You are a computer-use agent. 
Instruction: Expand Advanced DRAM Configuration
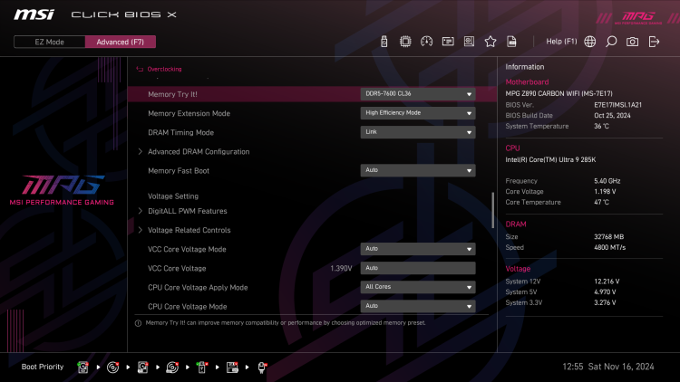(199, 151)
